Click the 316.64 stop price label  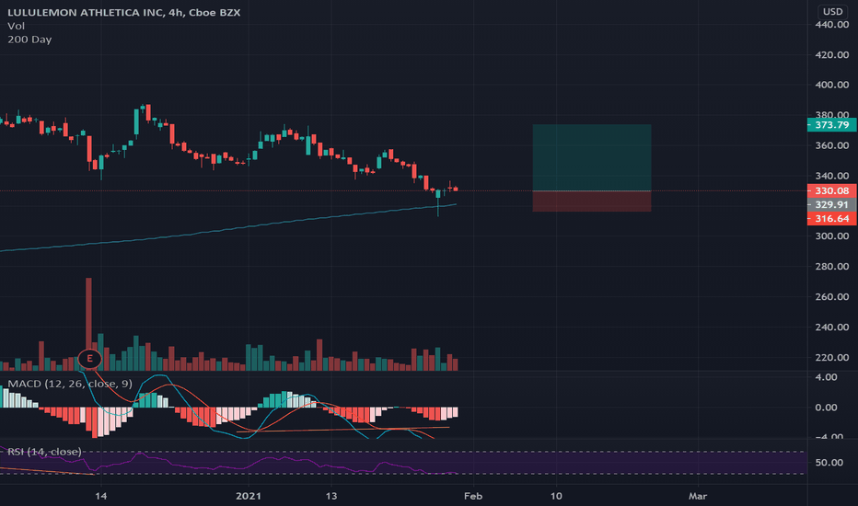pos(831,218)
